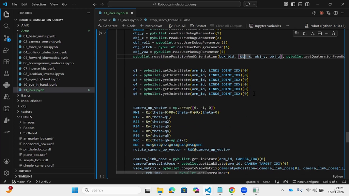Expand the AMR folder
The width and height of the screenshot is (349, 196).
[25, 25]
